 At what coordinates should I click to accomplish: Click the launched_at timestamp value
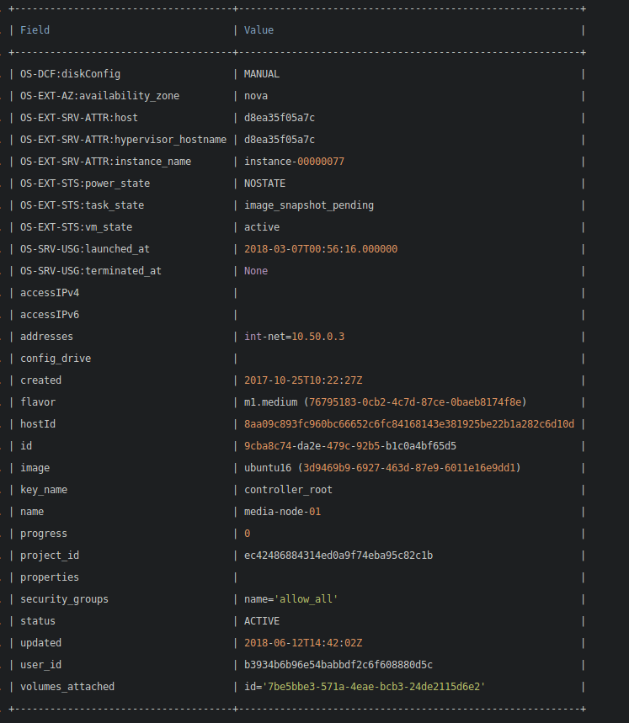coord(321,249)
